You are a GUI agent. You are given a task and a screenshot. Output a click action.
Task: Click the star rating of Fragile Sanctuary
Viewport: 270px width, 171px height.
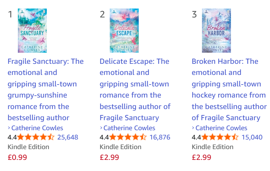tap(36, 137)
